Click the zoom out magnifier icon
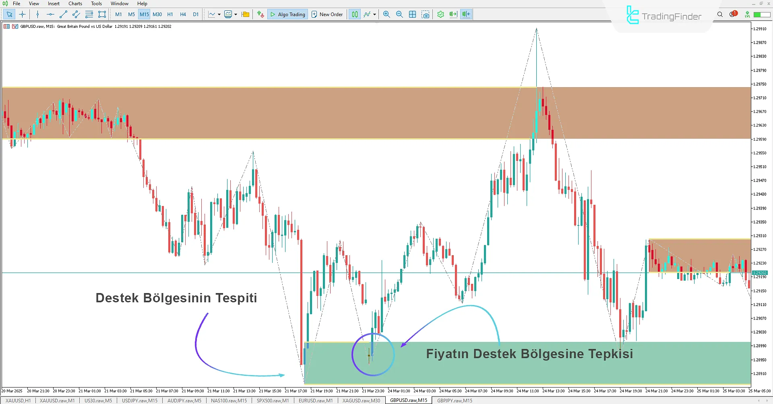The width and height of the screenshot is (773, 404). 399,14
